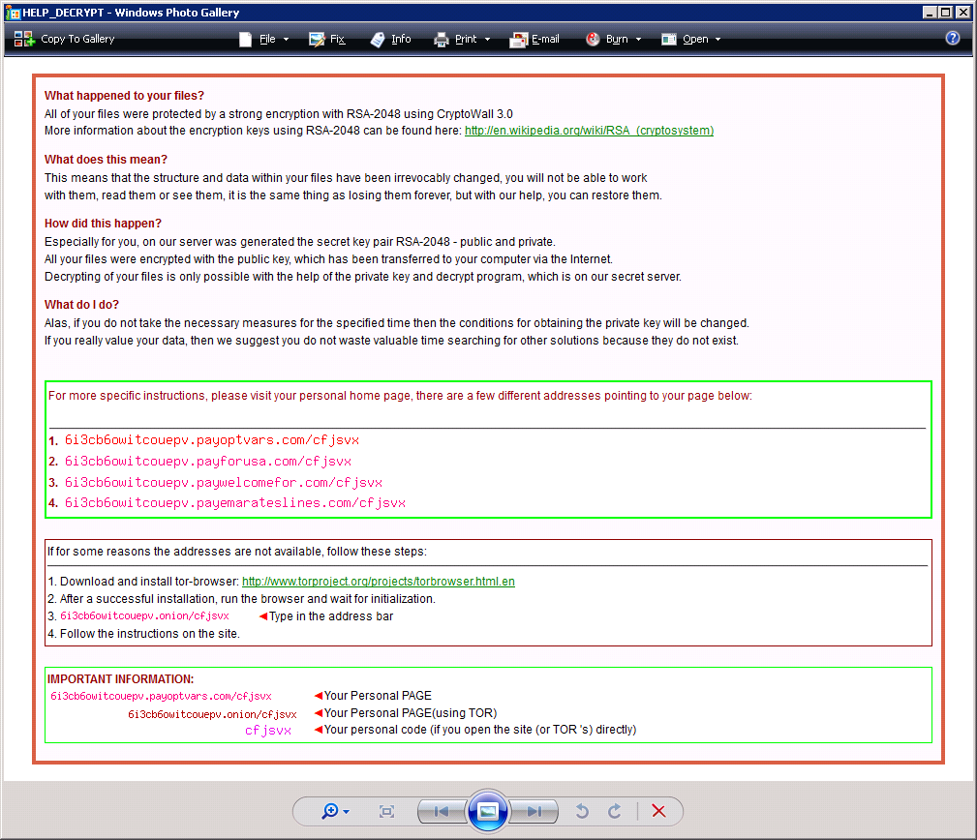Minimize the Photo Gallery window
The width and height of the screenshot is (977, 840).
(x=930, y=12)
